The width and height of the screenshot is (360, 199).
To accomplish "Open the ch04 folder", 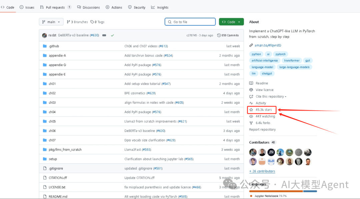I will pos(52,112).
